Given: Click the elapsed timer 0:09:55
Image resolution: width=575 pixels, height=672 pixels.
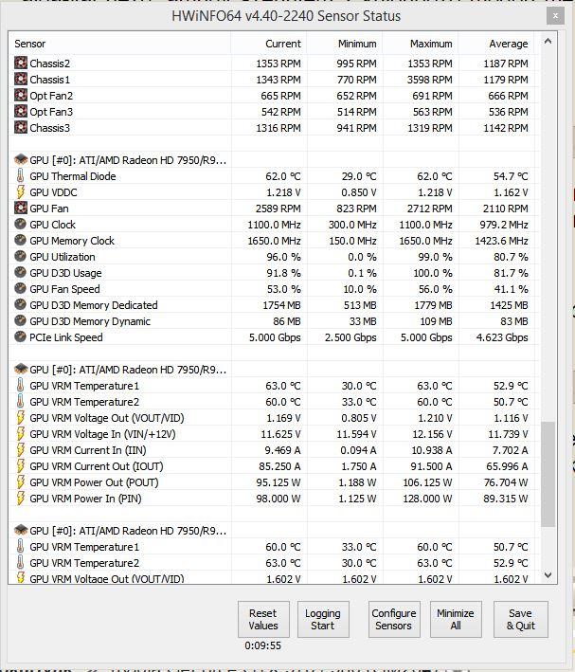Looking at the screenshot, I should [262, 645].
